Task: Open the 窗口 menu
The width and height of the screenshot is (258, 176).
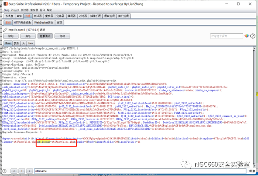Action: [x=42, y=10]
